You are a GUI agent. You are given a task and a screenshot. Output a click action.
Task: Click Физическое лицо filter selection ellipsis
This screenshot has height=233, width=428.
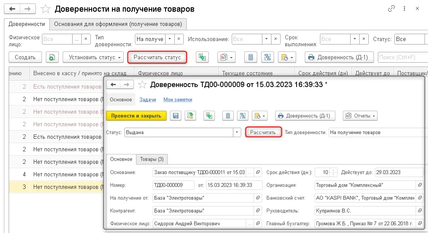point(77,39)
